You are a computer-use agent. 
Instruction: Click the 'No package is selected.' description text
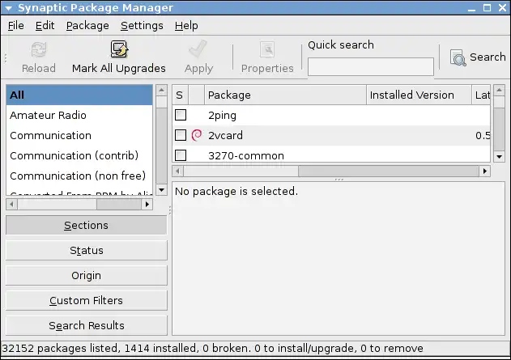236,192
